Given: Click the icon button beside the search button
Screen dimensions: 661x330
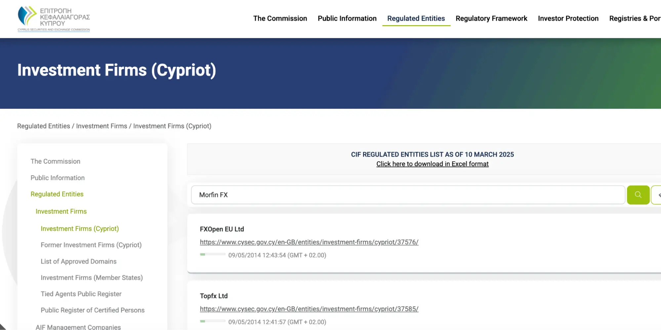Looking at the screenshot, I should [658, 195].
